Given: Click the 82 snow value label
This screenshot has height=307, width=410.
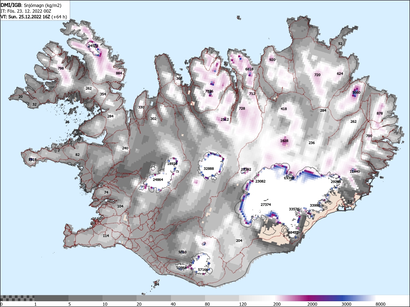Looking at the screenshot, I should point(77,155).
